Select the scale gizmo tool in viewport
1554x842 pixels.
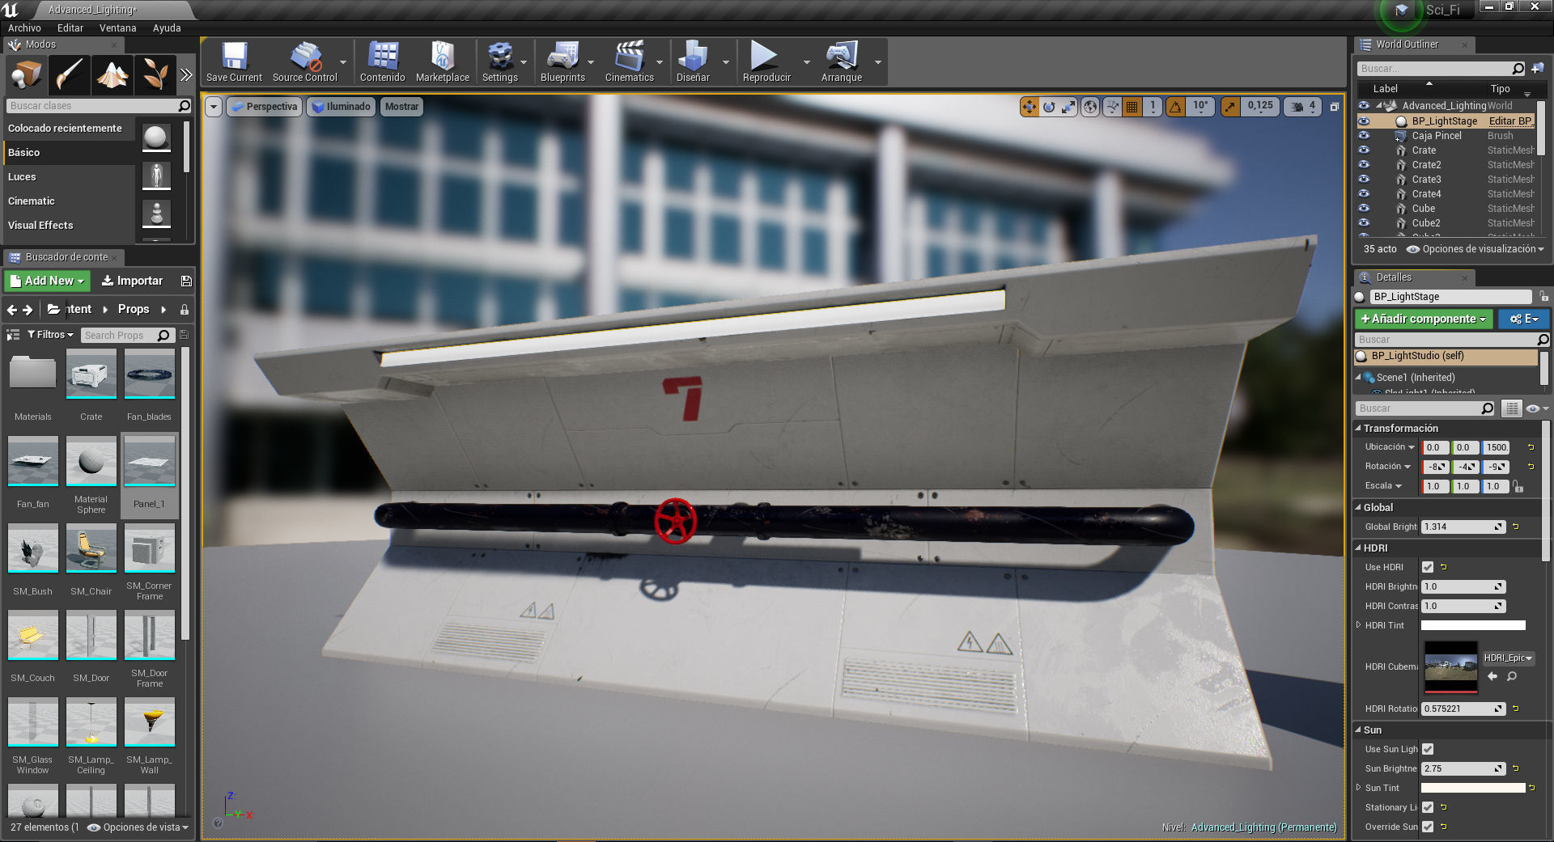1069,107
